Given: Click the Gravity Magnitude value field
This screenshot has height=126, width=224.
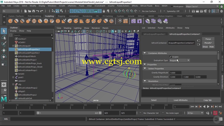Looking at the screenshot, I should (x=176, y=73).
